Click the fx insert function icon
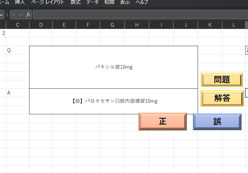Screen dimensions: 248x173 [28, 14]
